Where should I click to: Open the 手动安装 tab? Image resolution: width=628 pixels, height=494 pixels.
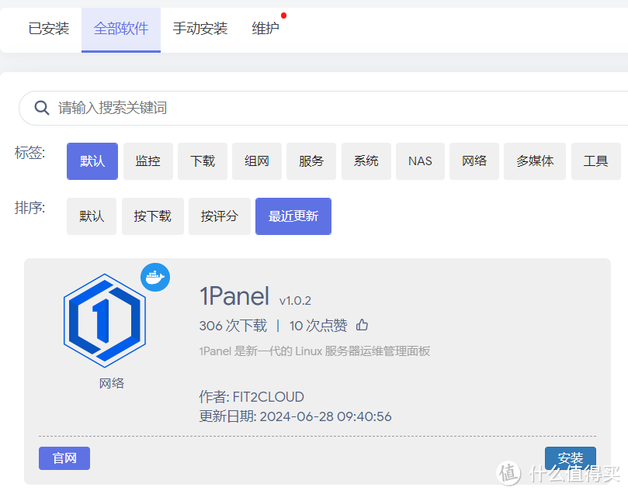(200, 29)
